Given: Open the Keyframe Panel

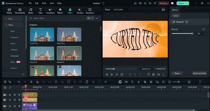Looking at the screenshot, I should click(199, 73).
